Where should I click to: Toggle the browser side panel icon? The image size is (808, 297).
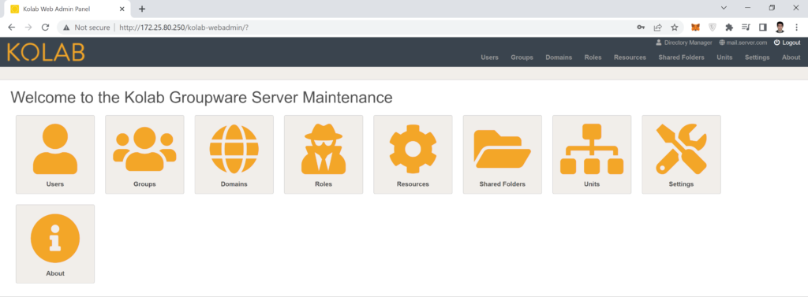coord(763,28)
